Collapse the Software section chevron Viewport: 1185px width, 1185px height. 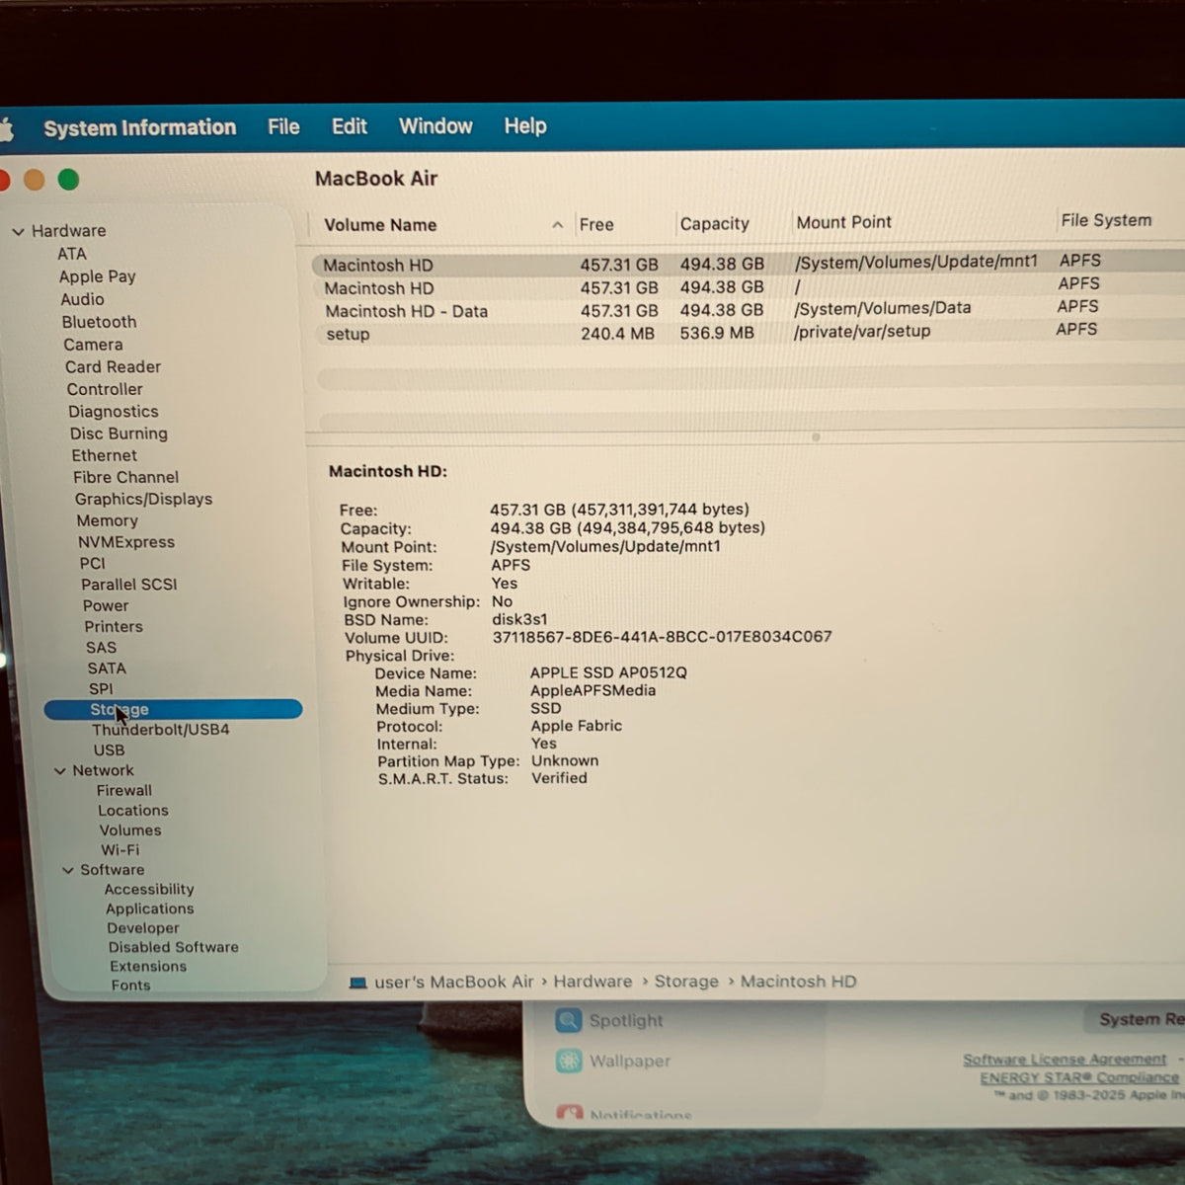tap(68, 870)
